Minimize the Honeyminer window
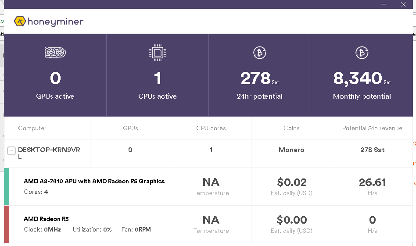 (x=384, y=4)
